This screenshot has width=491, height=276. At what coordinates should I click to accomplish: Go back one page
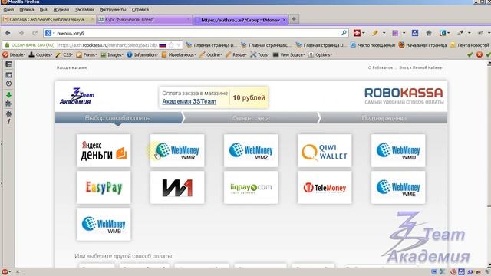point(8,33)
